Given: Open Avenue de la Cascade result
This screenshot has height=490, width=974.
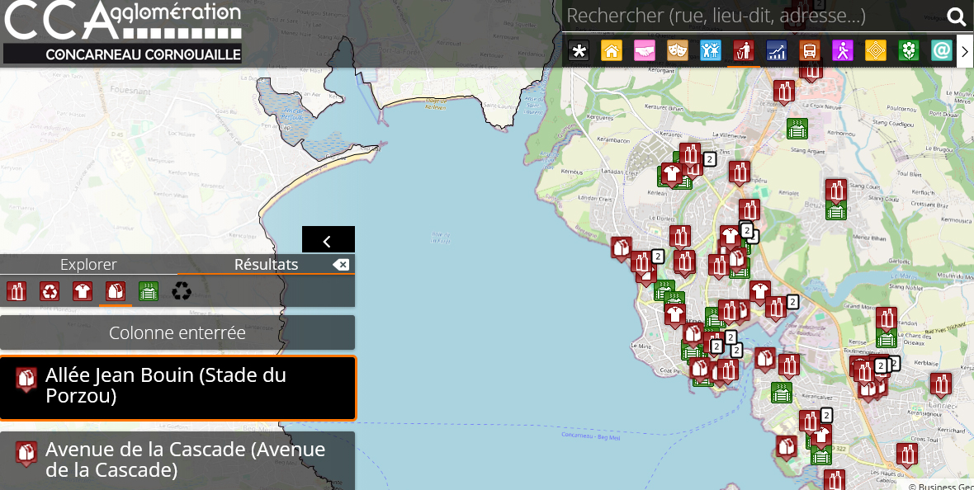Looking at the screenshot, I should pos(177,460).
